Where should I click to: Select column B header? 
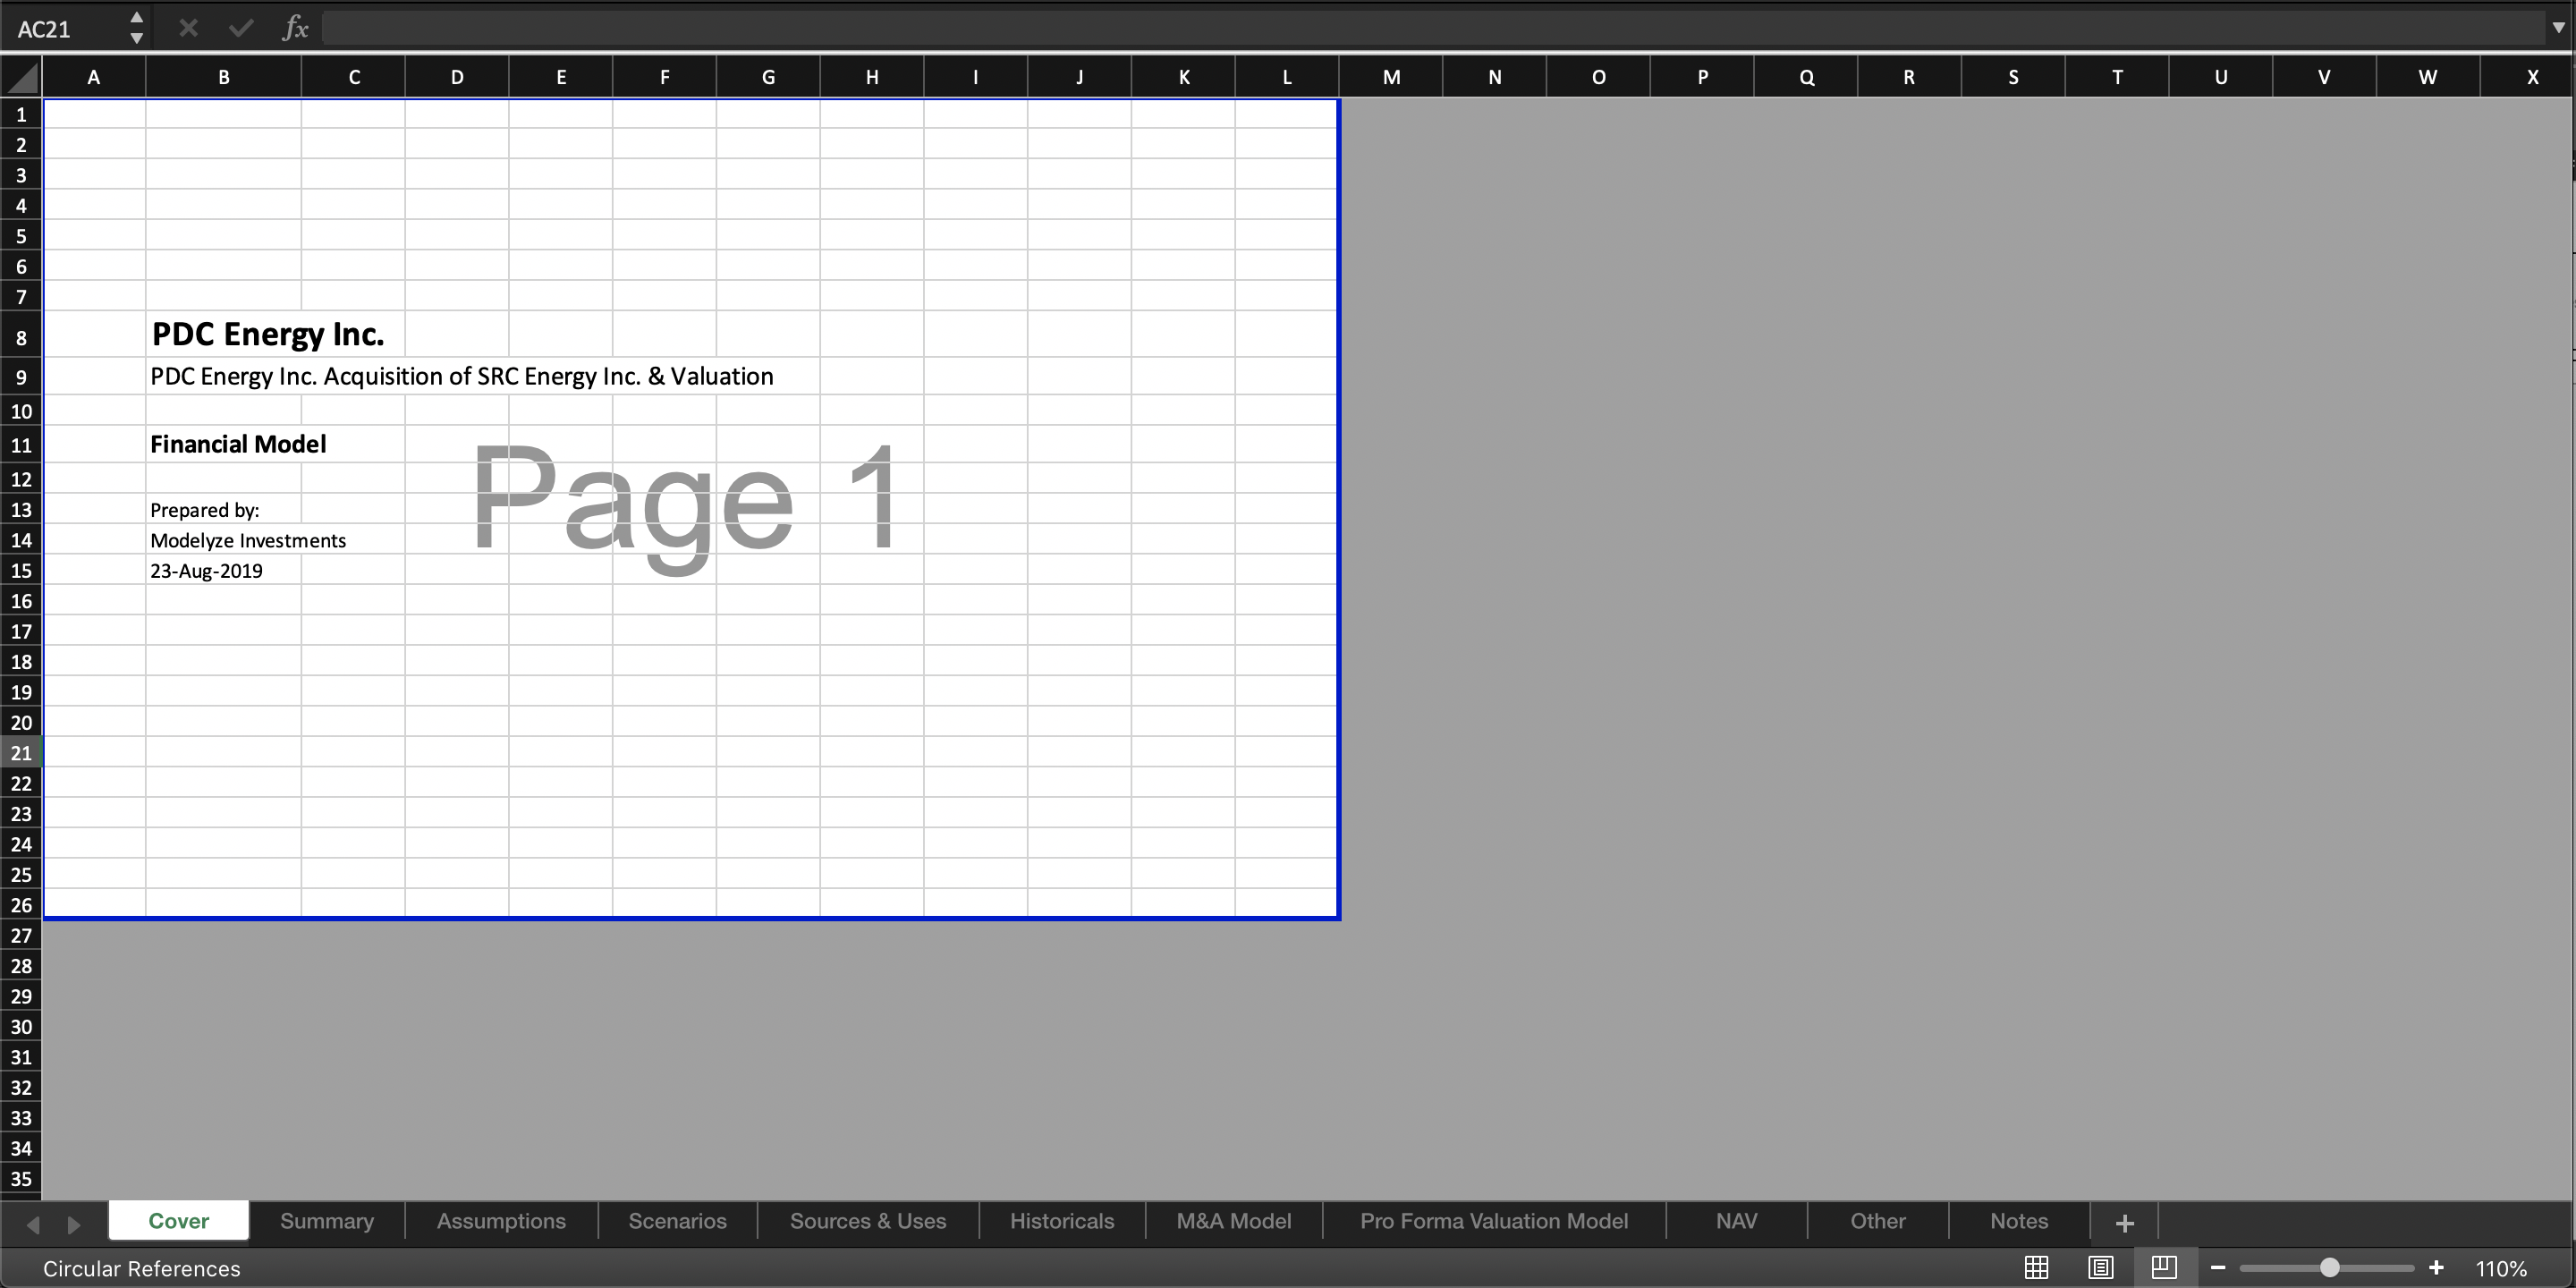coord(224,77)
